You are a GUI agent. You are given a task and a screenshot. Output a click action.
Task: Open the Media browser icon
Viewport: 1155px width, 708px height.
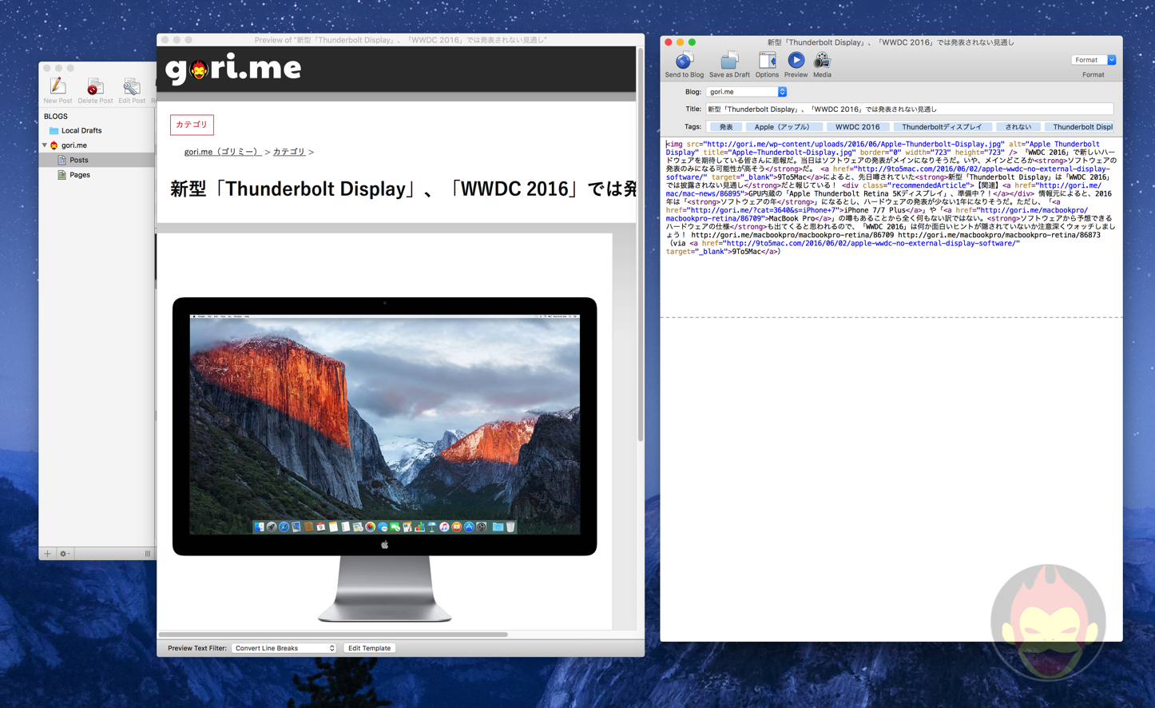822,62
